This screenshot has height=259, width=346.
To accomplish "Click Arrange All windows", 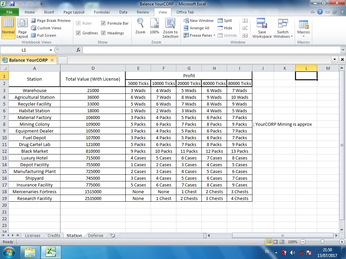I will (x=196, y=28).
